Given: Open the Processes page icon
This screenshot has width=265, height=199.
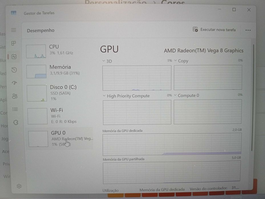Looking at the screenshot, I should click(x=14, y=43).
